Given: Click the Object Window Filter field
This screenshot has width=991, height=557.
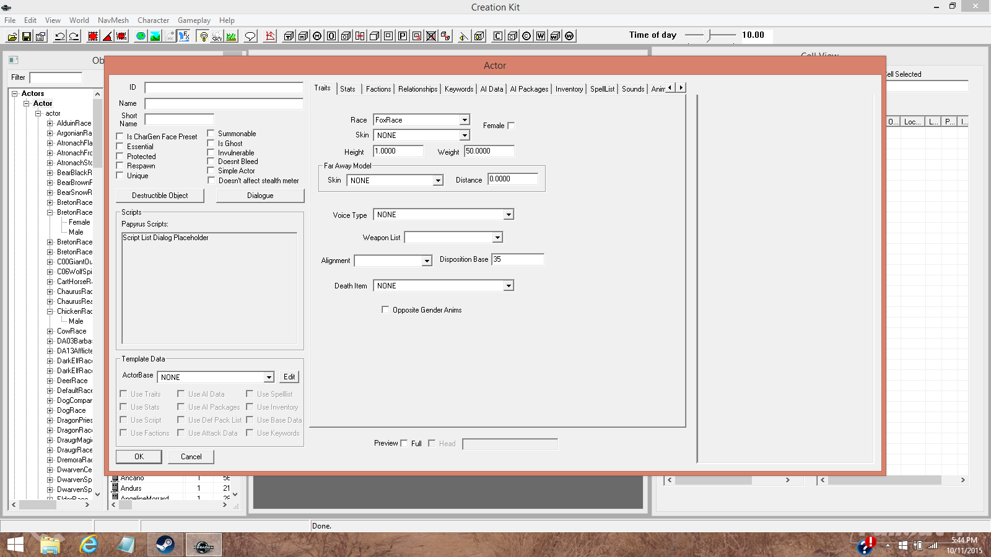Looking at the screenshot, I should point(56,77).
